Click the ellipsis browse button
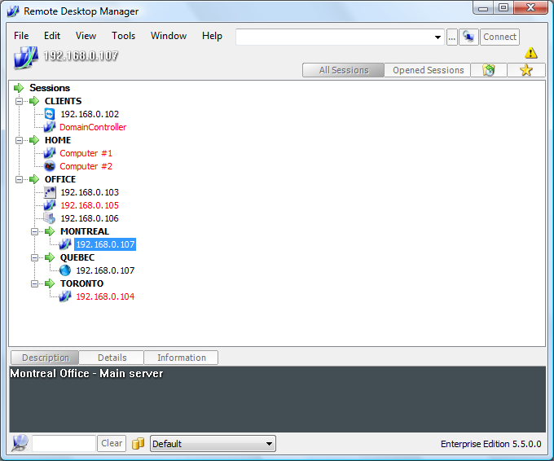The image size is (554, 461). coord(452,37)
